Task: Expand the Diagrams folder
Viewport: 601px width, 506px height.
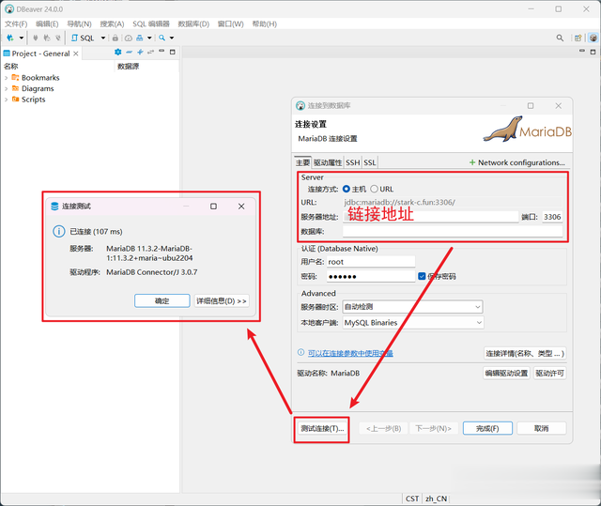Action: pos(6,88)
